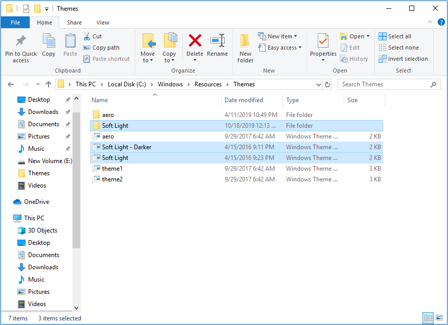448x325 pixels.
Task: Click the Properties quick access toolbar icon
Action: coord(26,9)
